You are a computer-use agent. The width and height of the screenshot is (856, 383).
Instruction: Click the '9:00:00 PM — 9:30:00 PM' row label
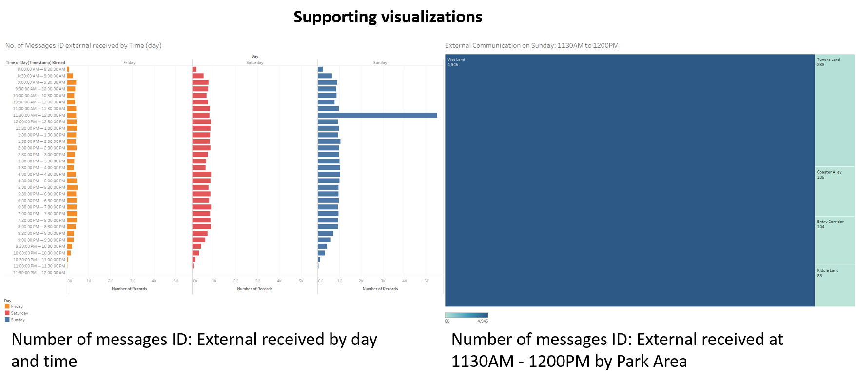pos(41,240)
